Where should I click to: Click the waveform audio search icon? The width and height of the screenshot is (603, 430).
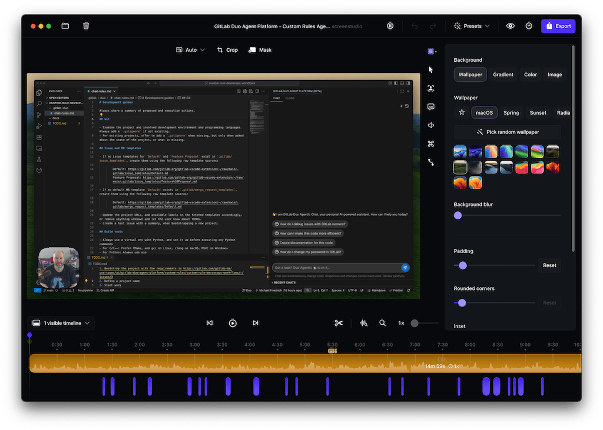pos(363,323)
